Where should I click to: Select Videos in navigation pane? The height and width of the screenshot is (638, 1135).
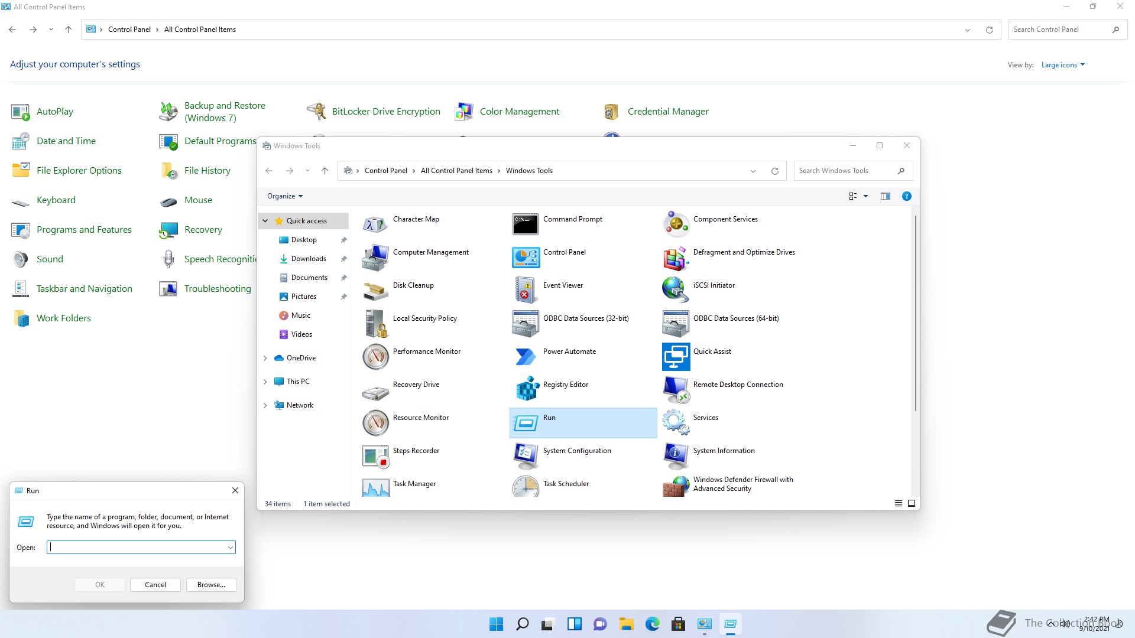tap(301, 334)
